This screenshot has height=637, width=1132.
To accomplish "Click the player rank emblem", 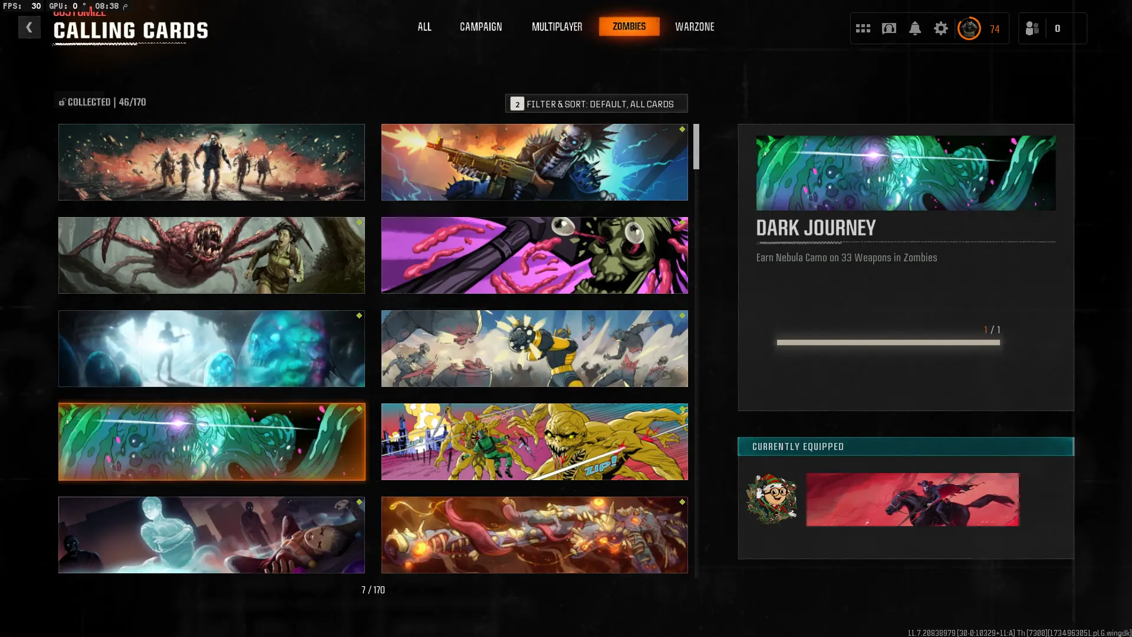I will [969, 28].
